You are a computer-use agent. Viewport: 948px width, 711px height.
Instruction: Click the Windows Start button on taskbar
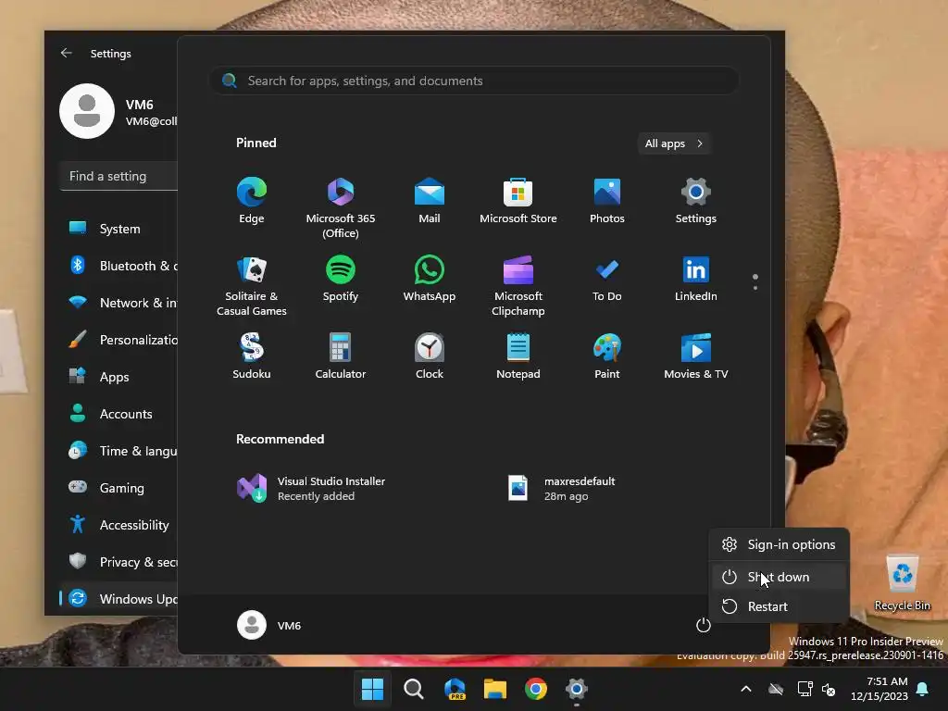pyautogui.click(x=372, y=689)
